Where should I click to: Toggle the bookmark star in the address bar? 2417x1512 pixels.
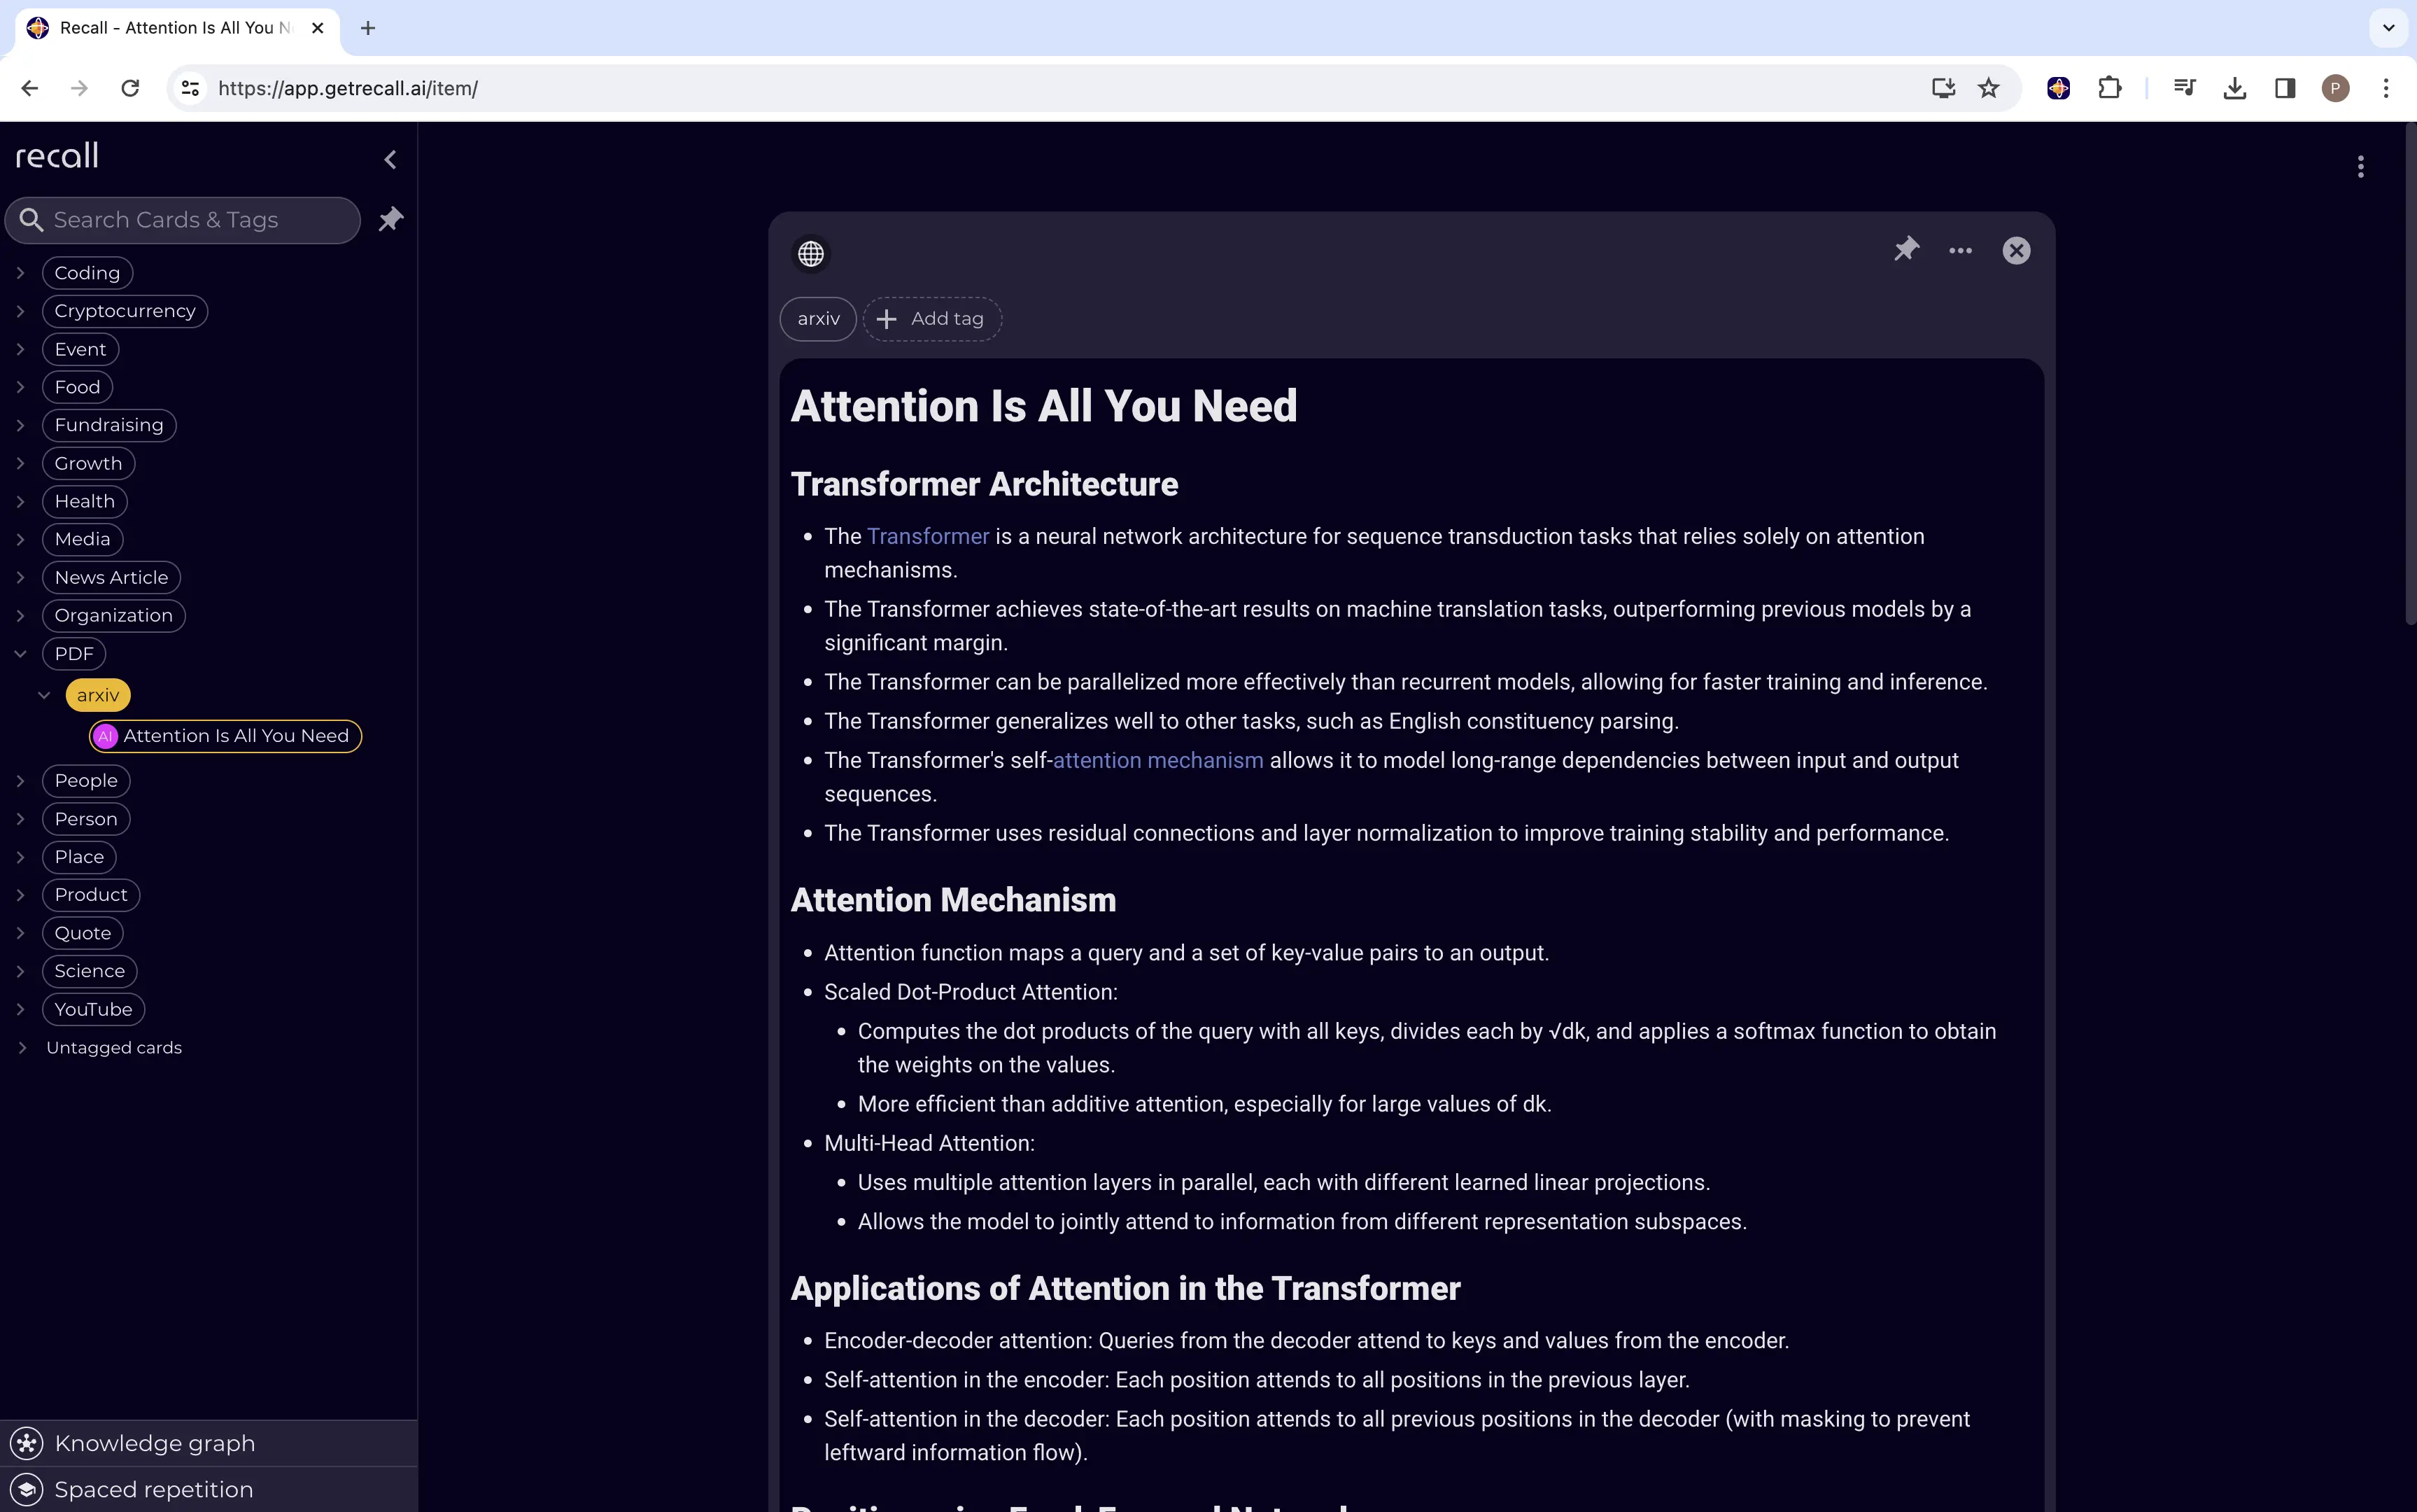point(1987,88)
